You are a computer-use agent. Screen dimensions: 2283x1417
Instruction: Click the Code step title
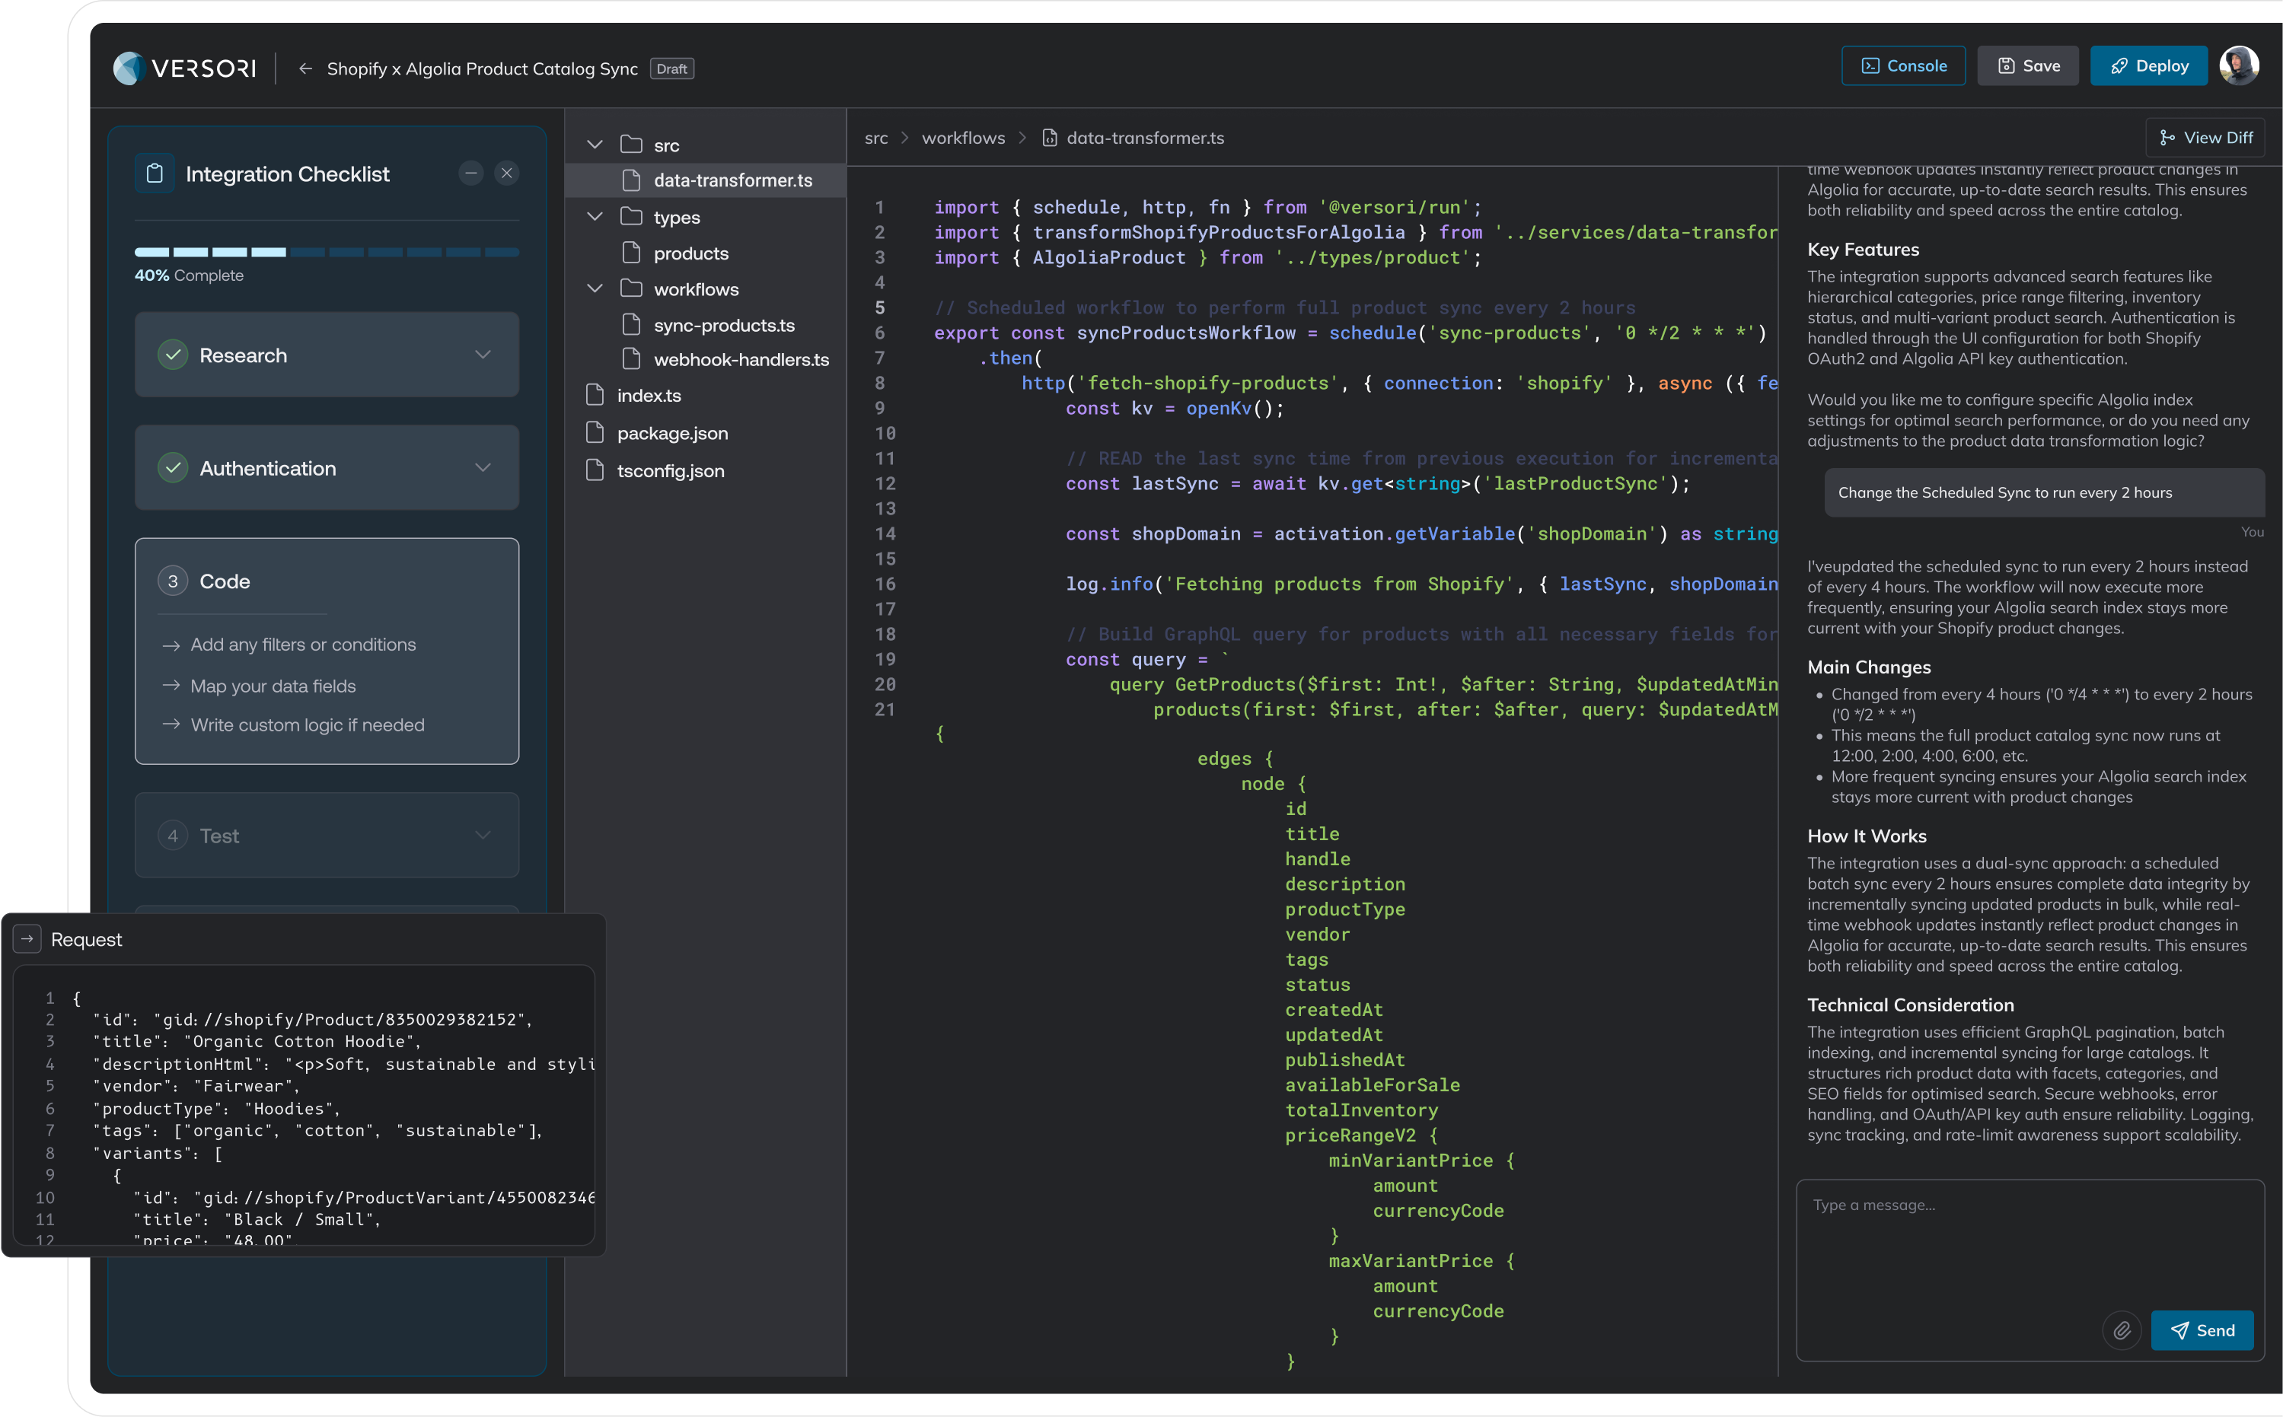[224, 581]
